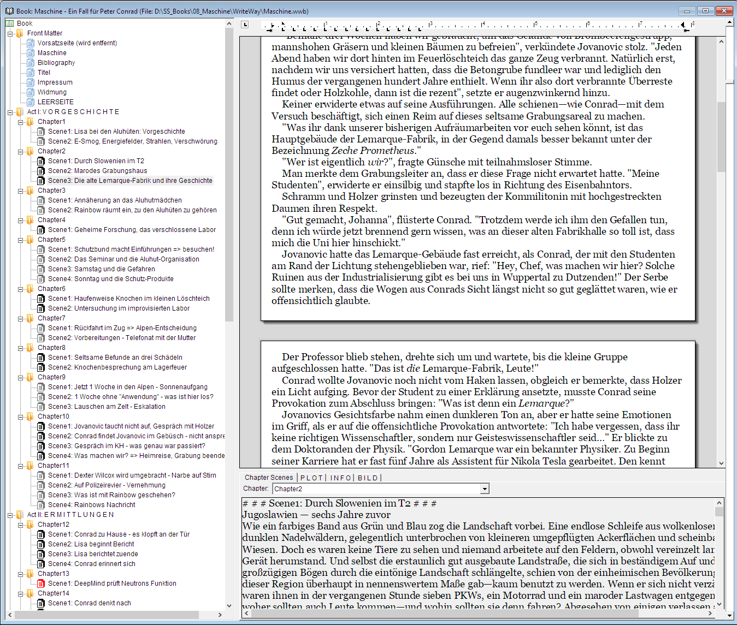Collapse the Act I: VORGESCHICHTE node
737x625 pixels.
[x=10, y=112]
